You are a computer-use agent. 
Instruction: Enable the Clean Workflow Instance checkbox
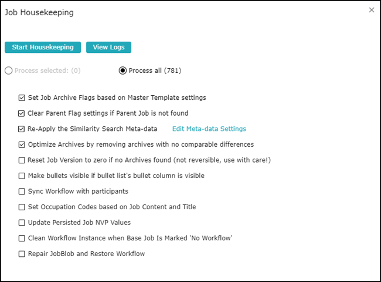point(22,239)
